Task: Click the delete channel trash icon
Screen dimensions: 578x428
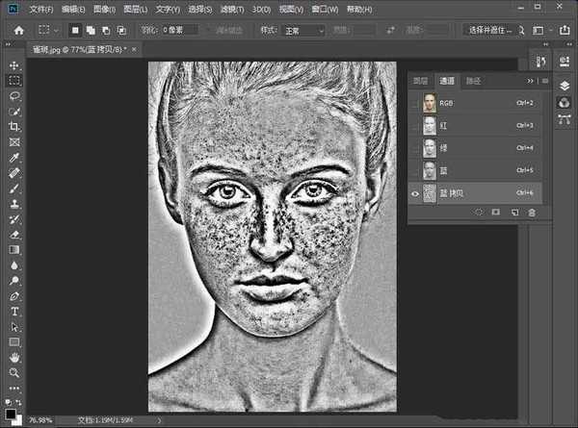Action: point(531,211)
